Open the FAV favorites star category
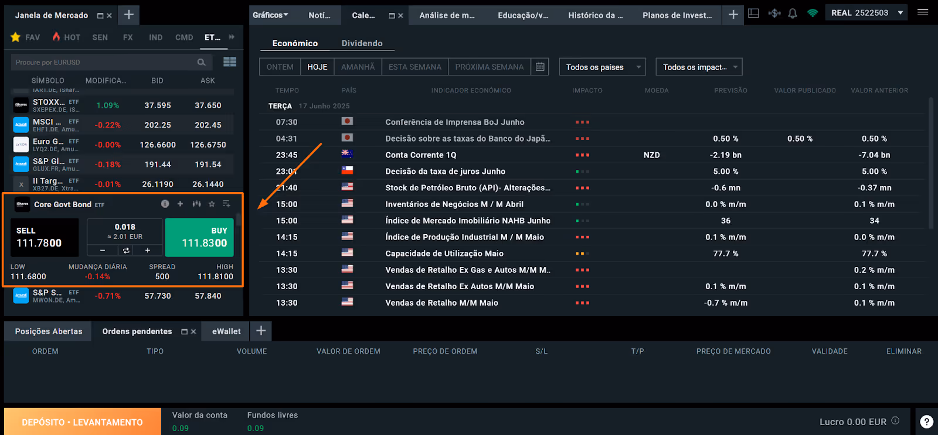This screenshot has width=938, height=435. coord(25,37)
